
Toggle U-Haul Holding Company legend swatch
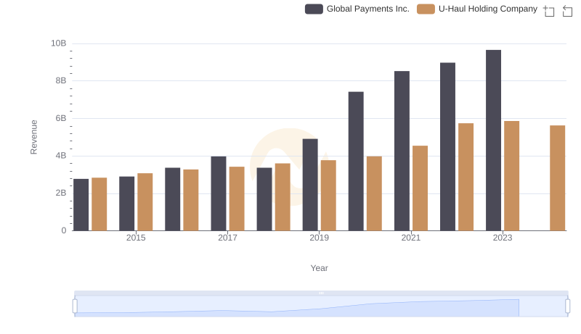426,9
